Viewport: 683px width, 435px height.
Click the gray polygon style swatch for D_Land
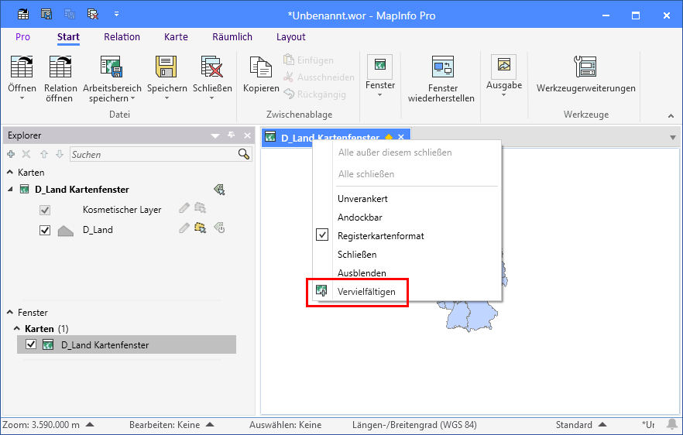(x=66, y=231)
